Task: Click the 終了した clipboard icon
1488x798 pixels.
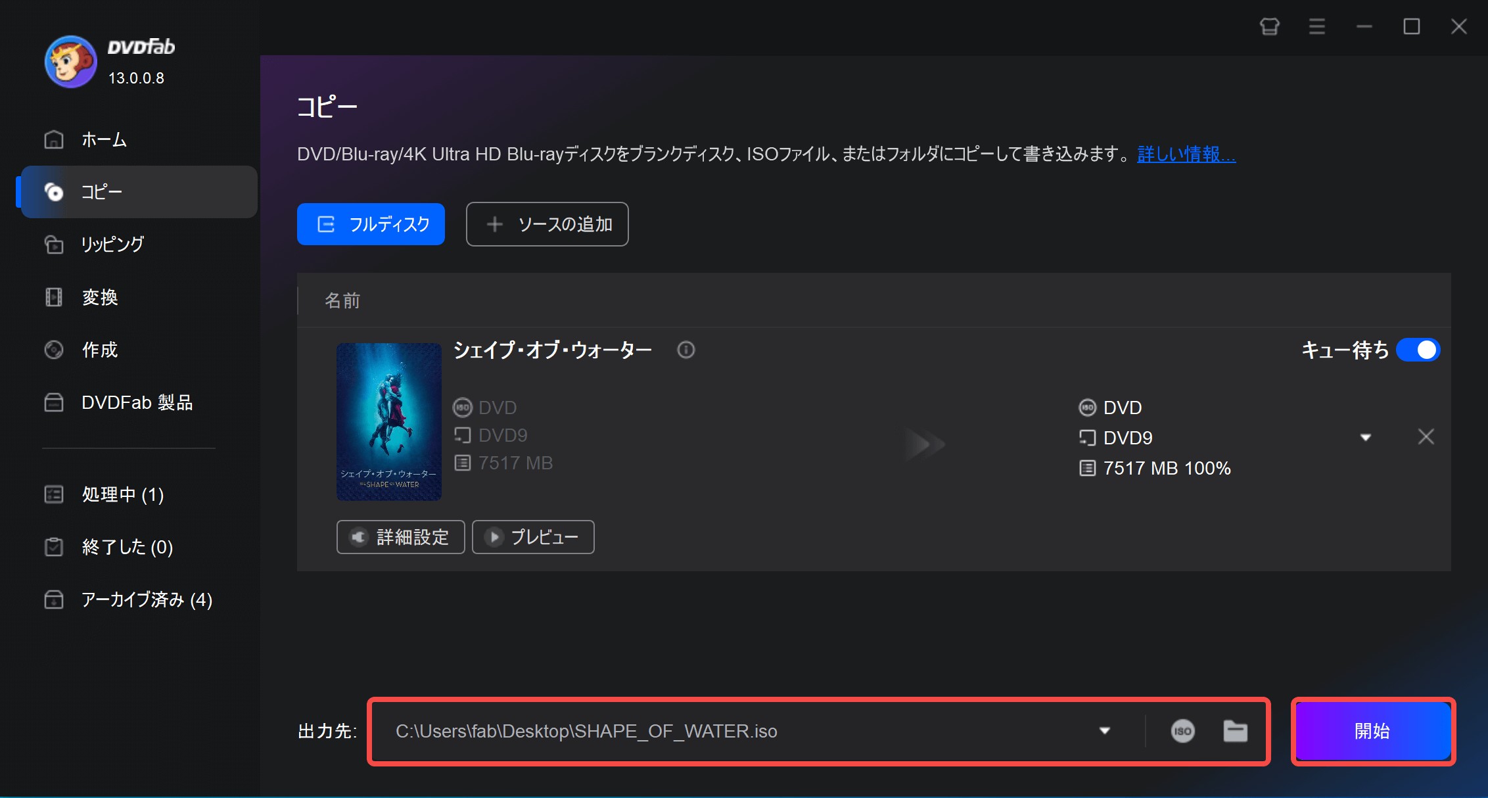Action: [54, 547]
